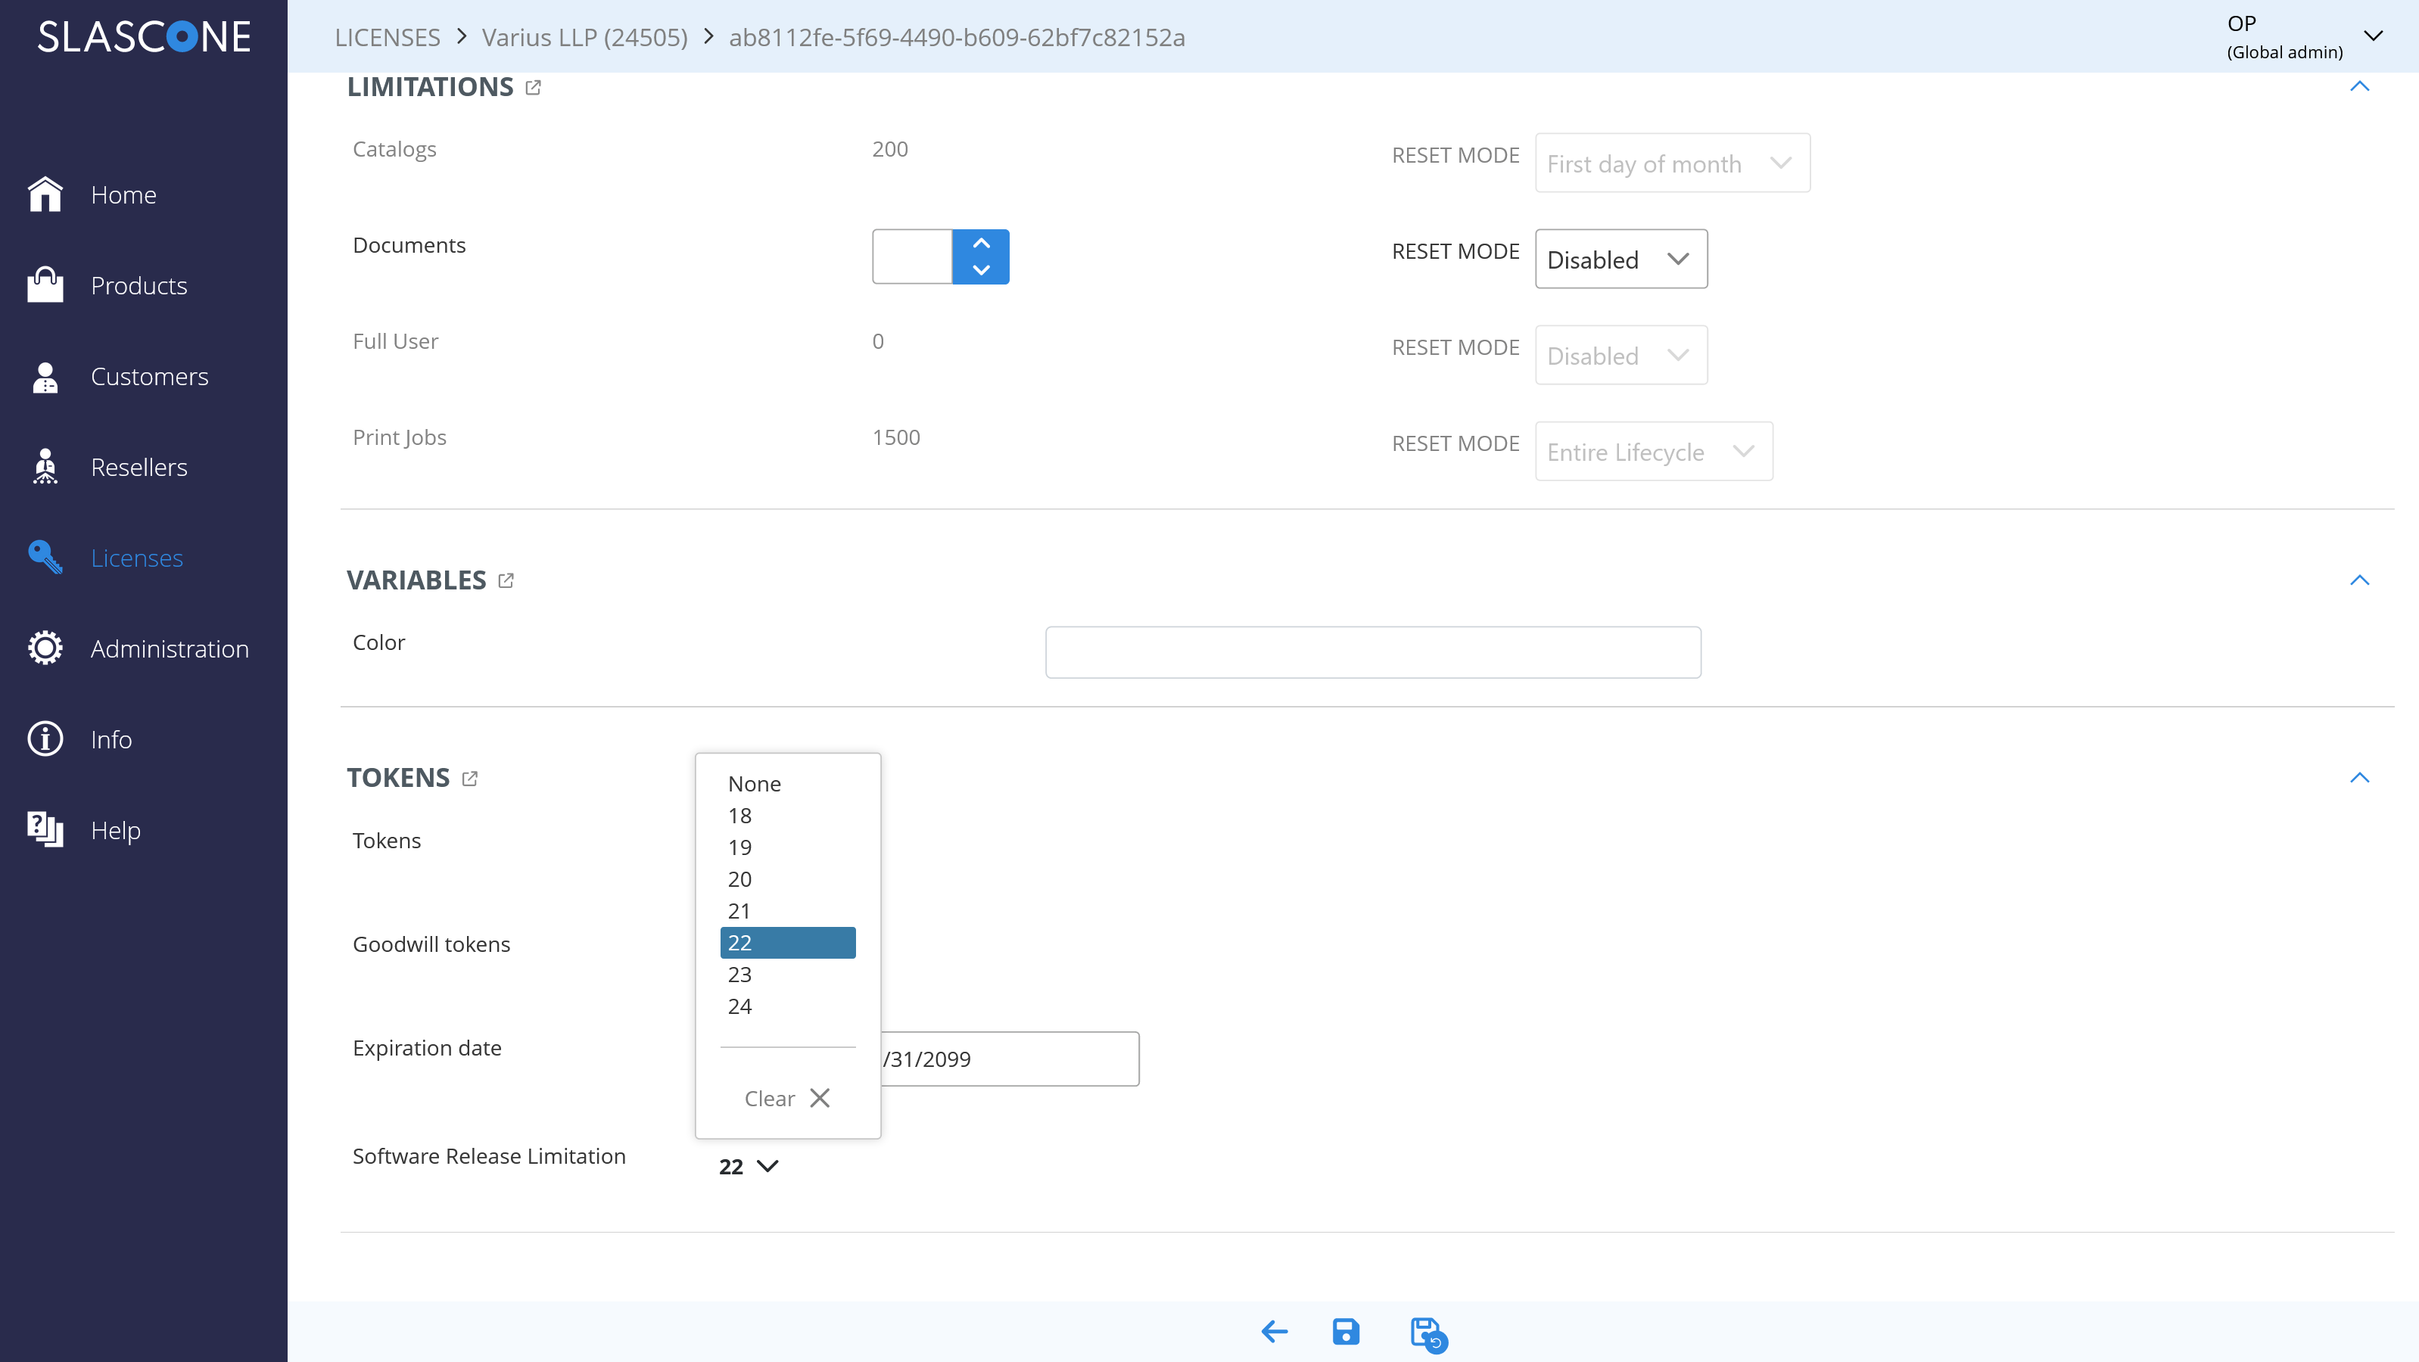The image size is (2419, 1362).
Task: Select release 18 in list
Action: click(788, 816)
